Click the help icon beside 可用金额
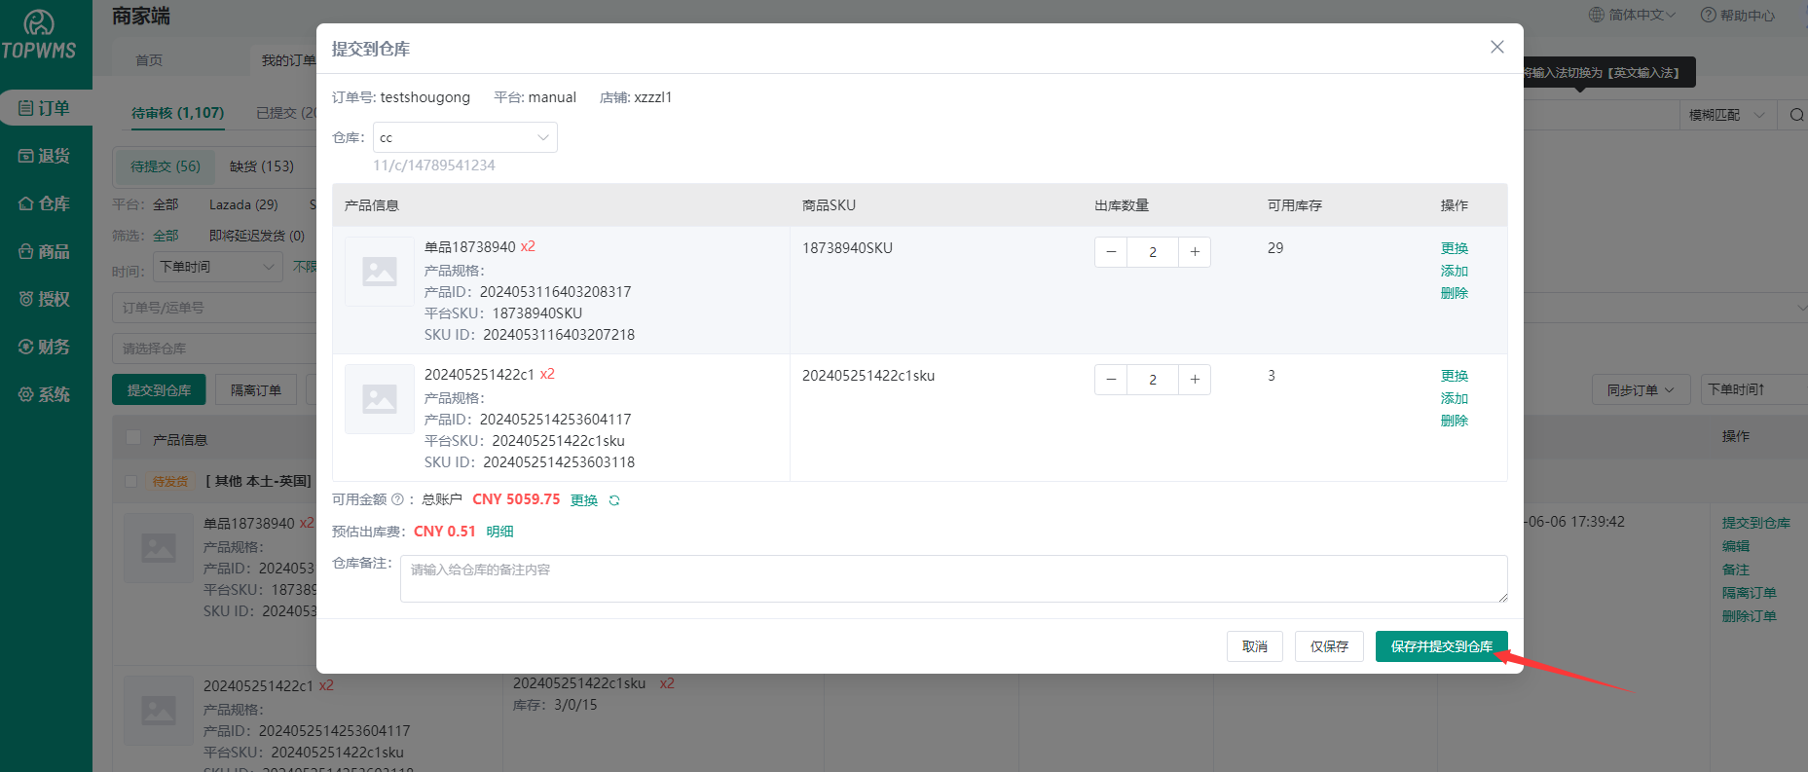Viewport: 1808px width, 772px height. pos(397,499)
